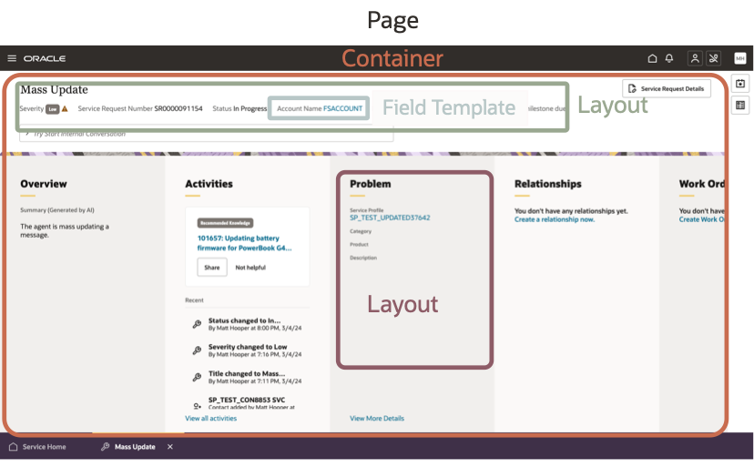Open service profile SP_TEST_UPDATED37642
Screen dimensions: 754x467
coord(390,218)
